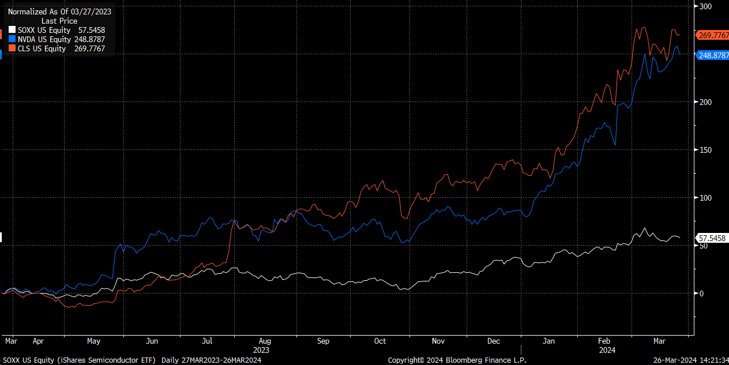Click the Oct month label on time axis
The width and height of the screenshot is (729, 365).
tap(380, 341)
